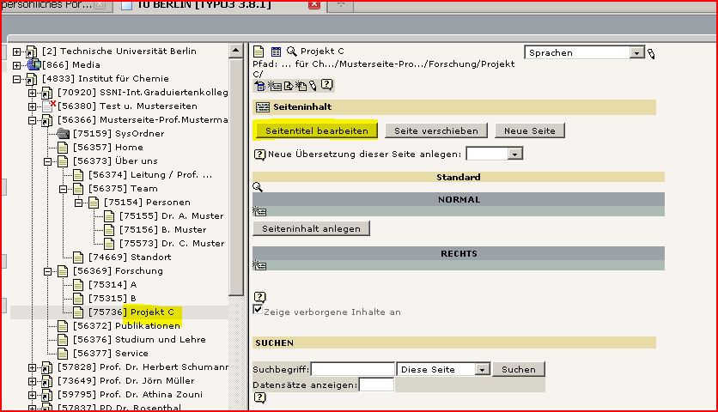Image resolution: width=718 pixels, height=412 pixels.
Task: Click new content element icon in toolbar
Action: click(274, 86)
